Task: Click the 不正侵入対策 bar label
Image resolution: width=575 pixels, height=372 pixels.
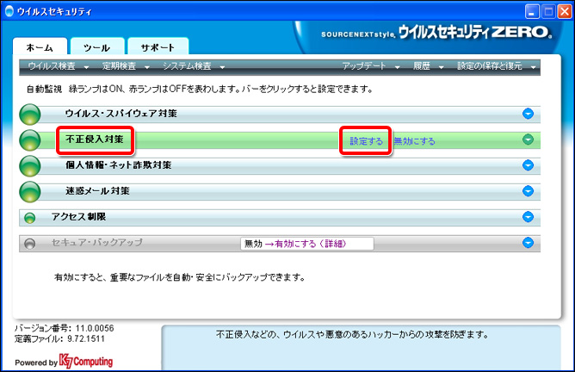Action: (95, 139)
